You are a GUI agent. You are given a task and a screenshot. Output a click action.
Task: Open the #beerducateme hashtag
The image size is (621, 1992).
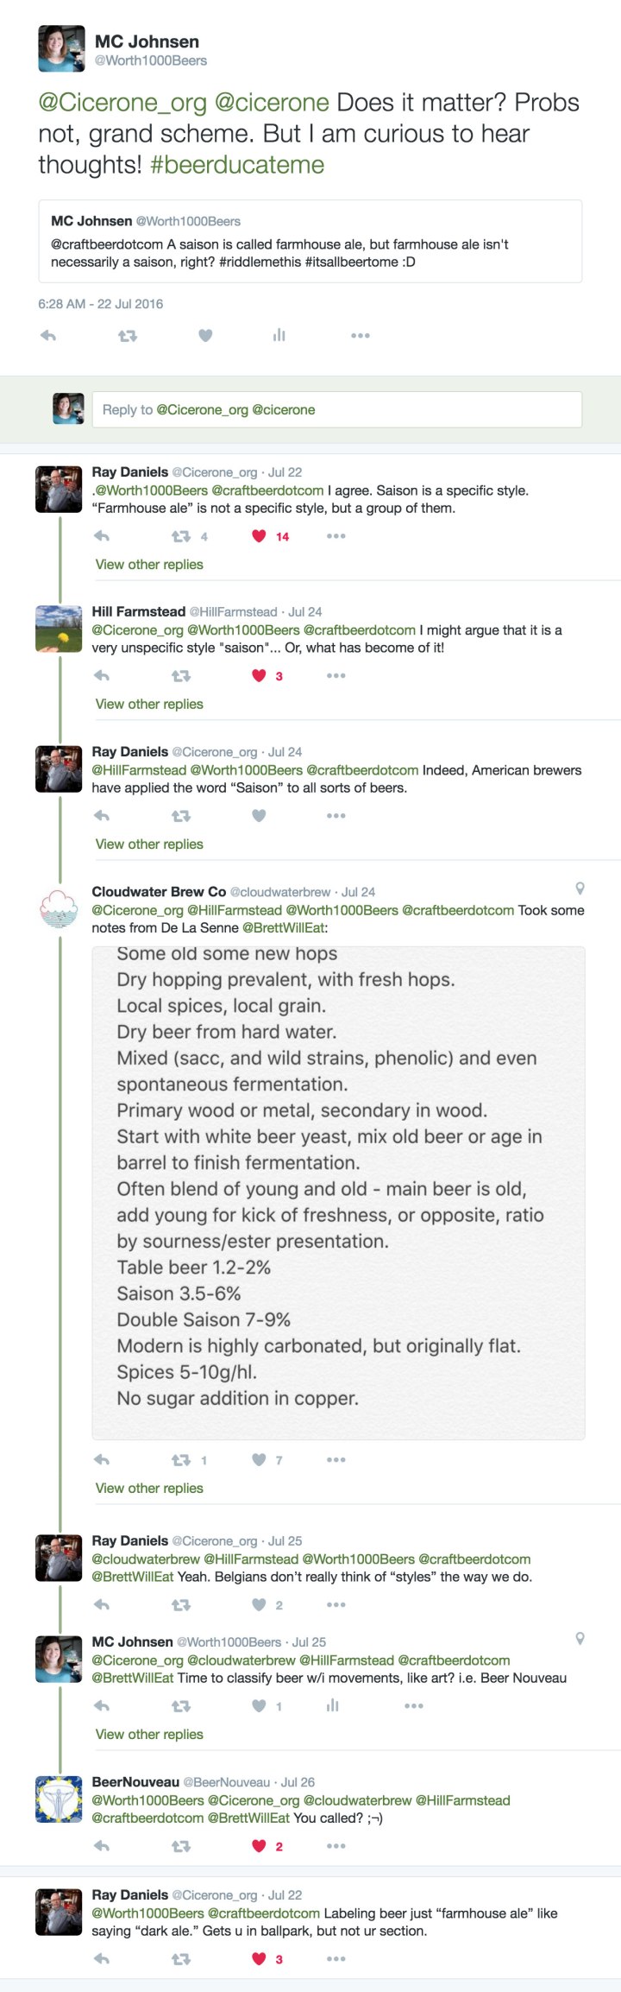[x=237, y=165]
